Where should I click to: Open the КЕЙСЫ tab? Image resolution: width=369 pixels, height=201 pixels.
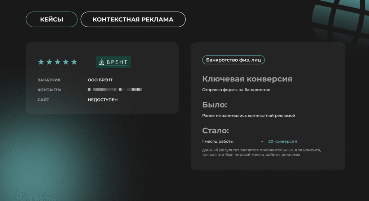(52, 19)
